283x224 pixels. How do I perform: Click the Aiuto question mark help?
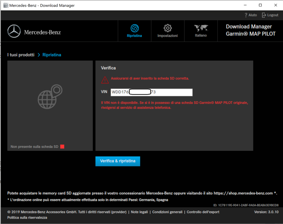251,15
